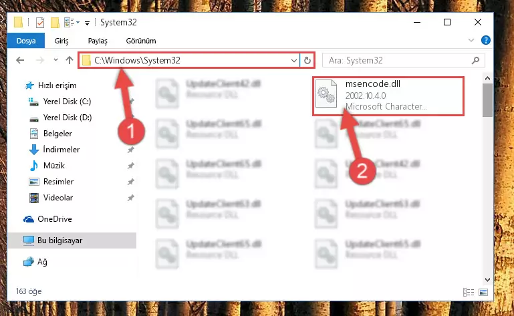
Task: Expand the address bar history dropdown
Action: (x=294, y=61)
